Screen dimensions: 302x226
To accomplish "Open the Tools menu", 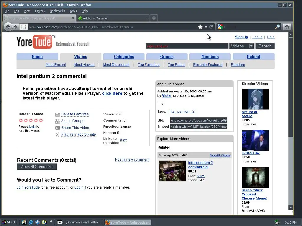I will pyautogui.click(x=73, y=11).
